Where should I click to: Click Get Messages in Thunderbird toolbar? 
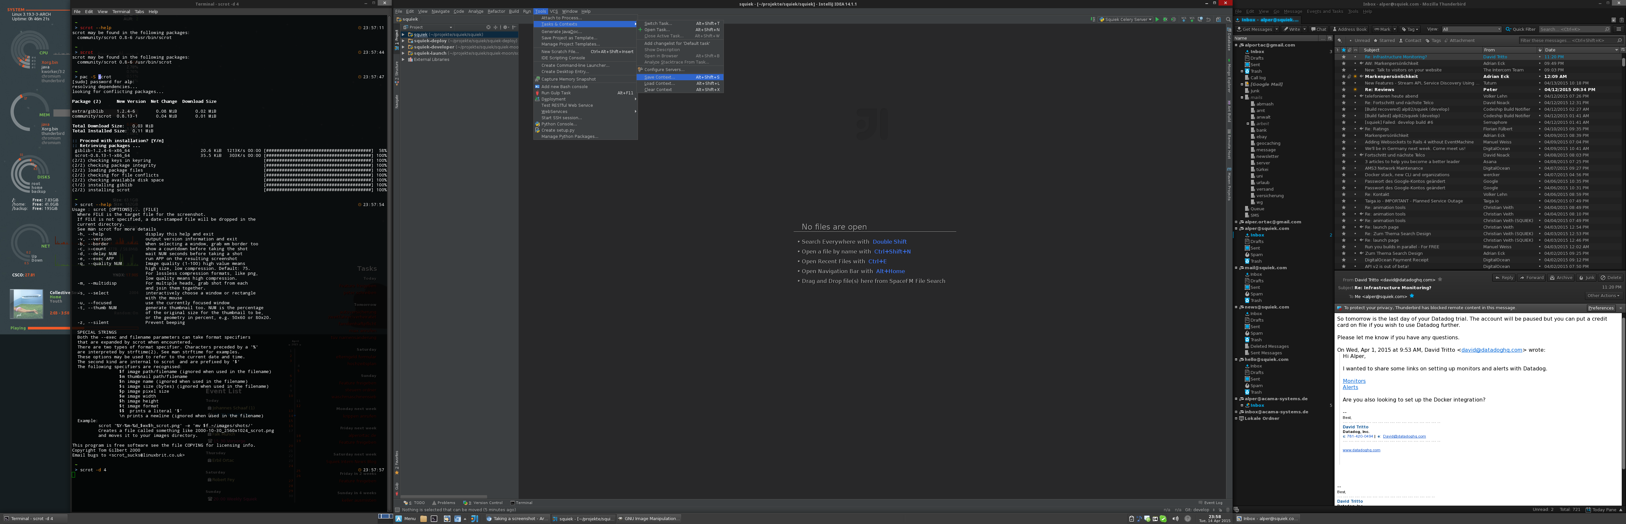click(1254, 29)
